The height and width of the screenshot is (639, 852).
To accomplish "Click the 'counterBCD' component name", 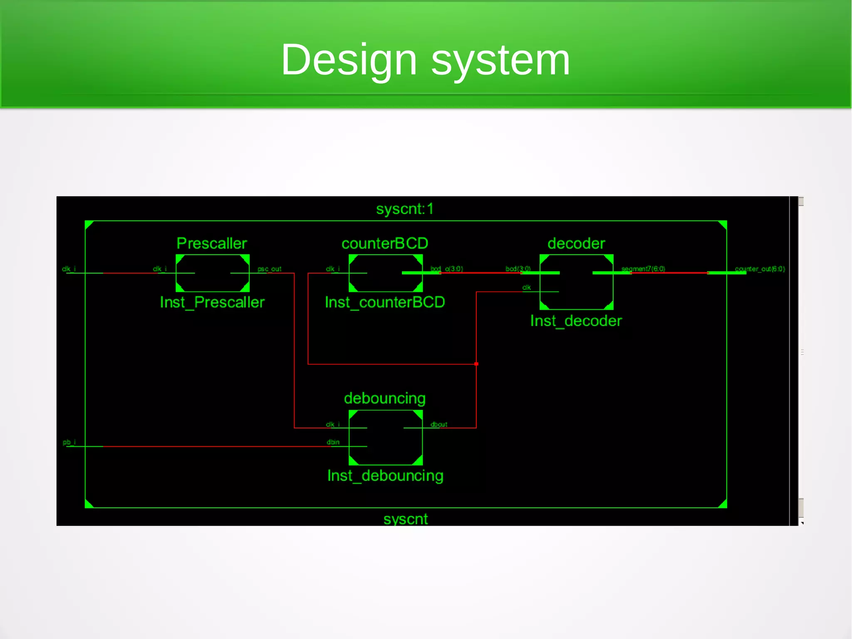I will tap(385, 244).
